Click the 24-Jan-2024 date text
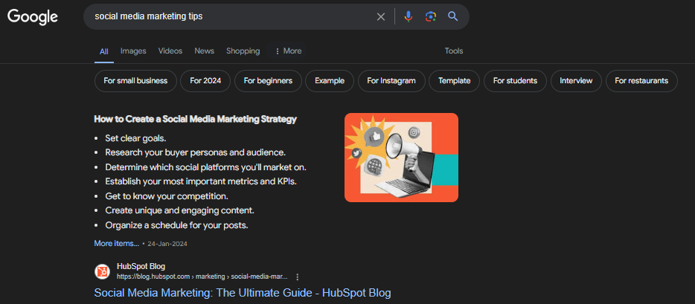Viewport: 695px width, 304px height. pos(167,244)
